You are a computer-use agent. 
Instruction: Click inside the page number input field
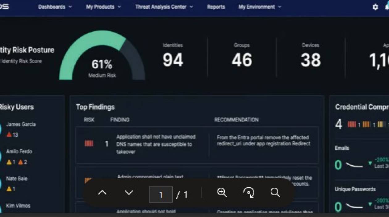tap(161, 194)
